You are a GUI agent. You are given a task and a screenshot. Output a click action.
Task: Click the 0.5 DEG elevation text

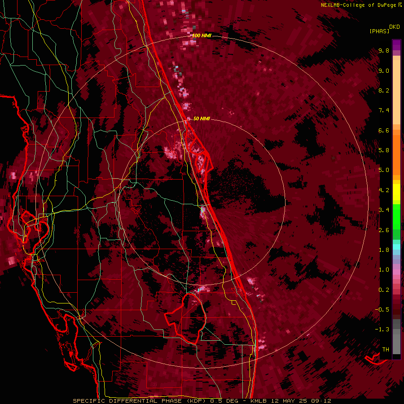(x=224, y=401)
